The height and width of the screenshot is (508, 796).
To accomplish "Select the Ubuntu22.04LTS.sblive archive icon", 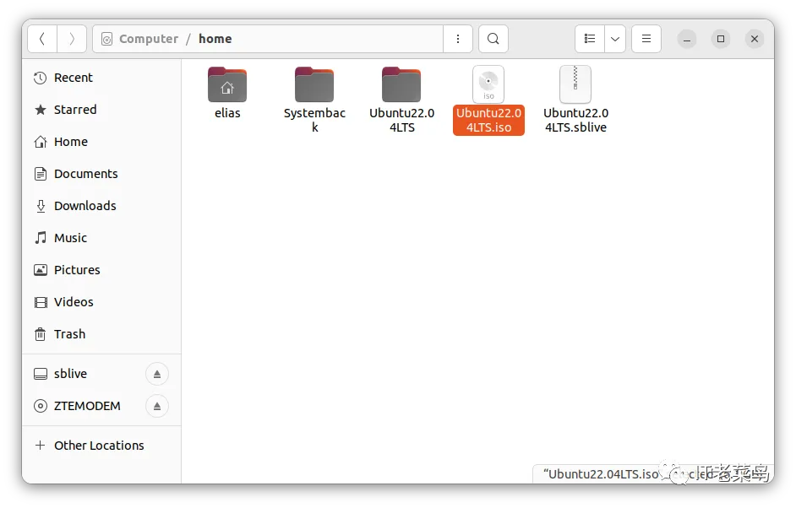I will click(575, 84).
